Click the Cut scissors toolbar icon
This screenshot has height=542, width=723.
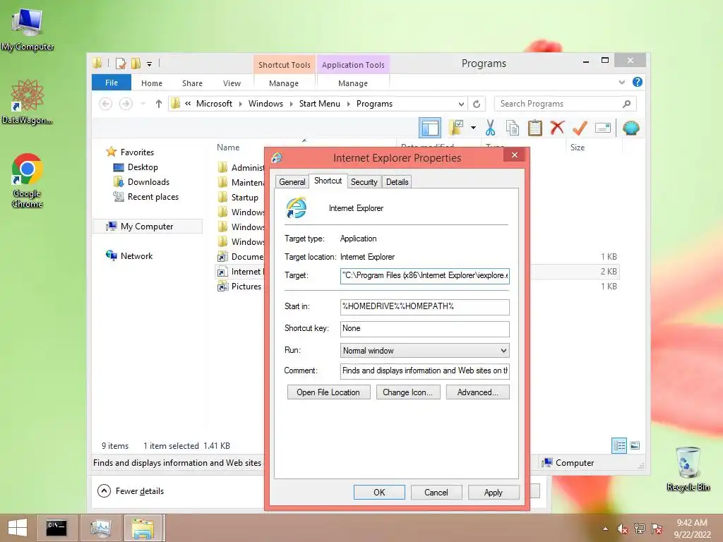pyautogui.click(x=490, y=128)
